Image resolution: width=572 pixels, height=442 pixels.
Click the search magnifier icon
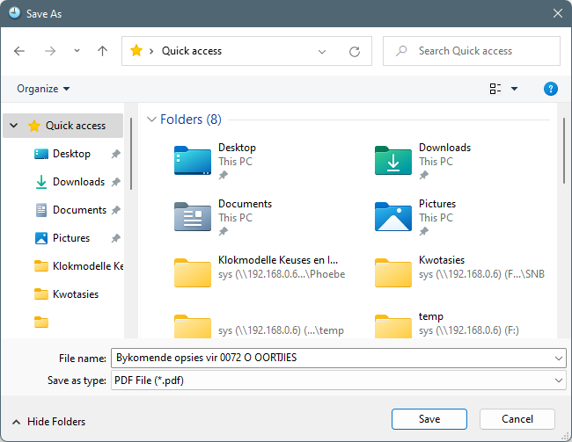[x=401, y=51]
